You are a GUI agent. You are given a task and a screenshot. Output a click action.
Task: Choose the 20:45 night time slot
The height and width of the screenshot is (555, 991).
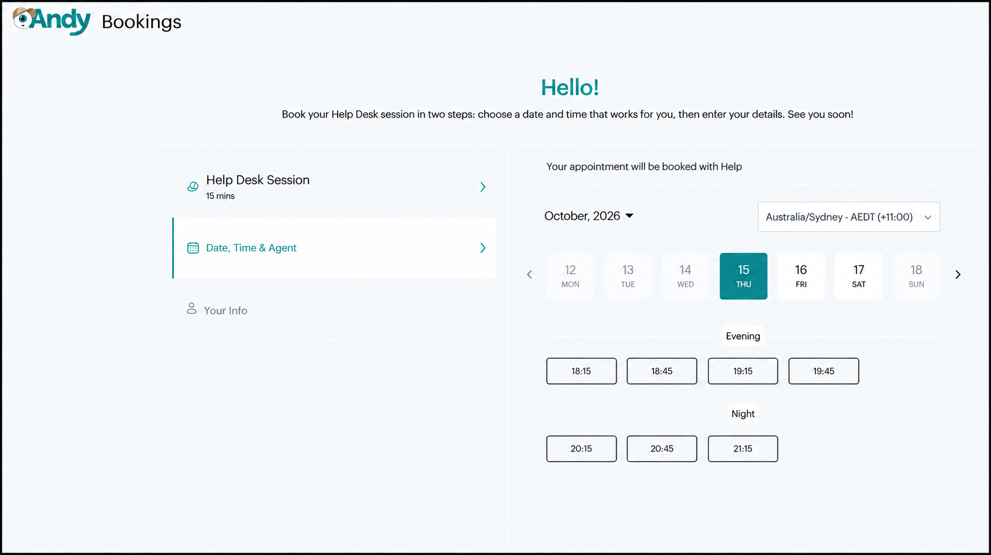pyautogui.click(x=662, y=449)
